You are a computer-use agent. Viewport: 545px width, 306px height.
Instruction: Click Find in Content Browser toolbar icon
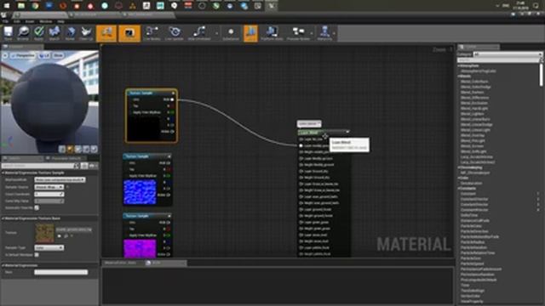pos(23,33)
